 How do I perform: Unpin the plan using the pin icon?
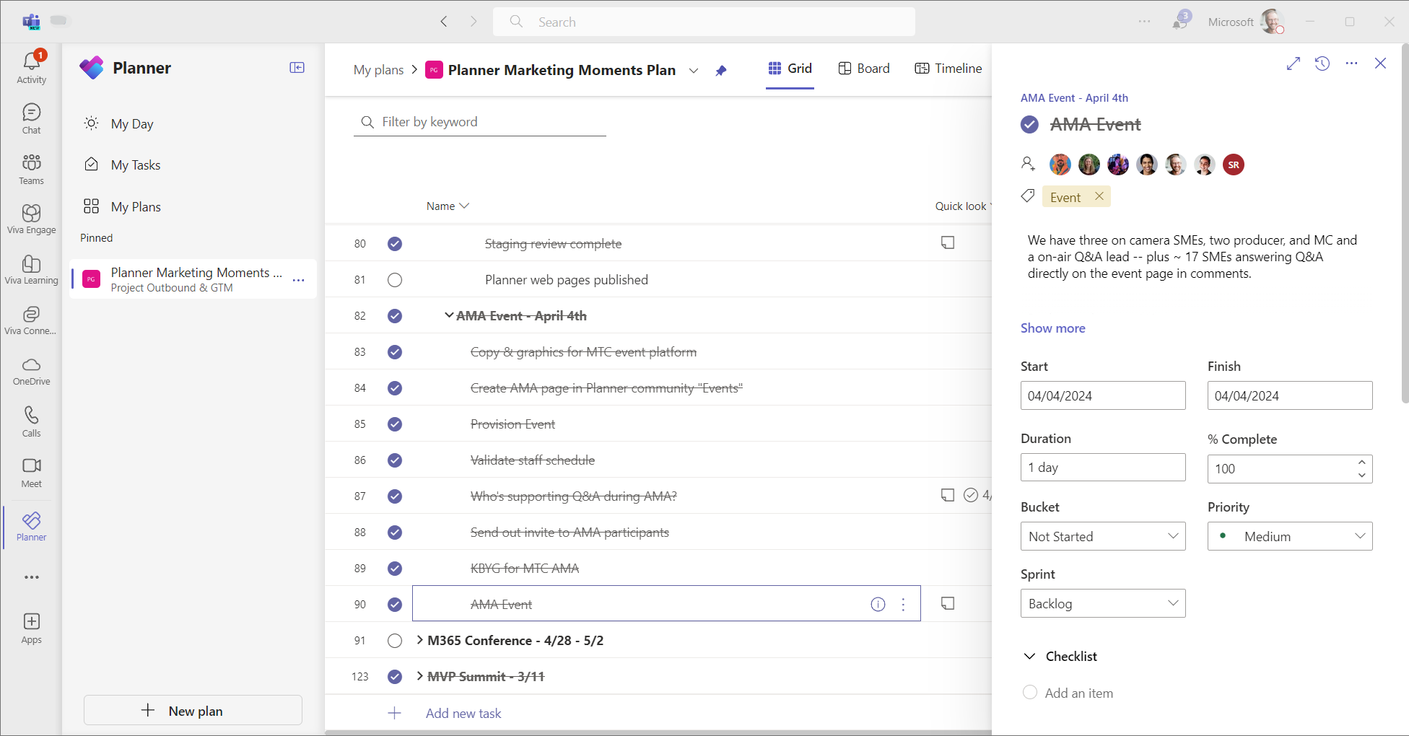click(721, 70)
